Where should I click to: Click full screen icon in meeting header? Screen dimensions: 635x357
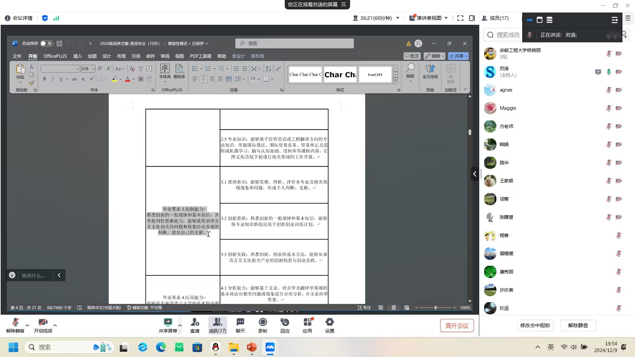[460, 18]
